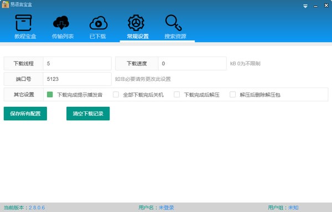
Task: Click the app logo in title bar
Action: point(6,4)
